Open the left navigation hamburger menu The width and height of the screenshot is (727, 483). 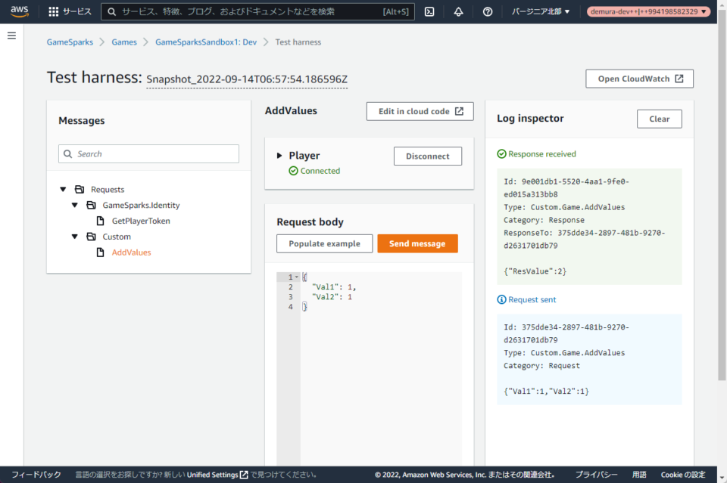(x=11, y=35)
